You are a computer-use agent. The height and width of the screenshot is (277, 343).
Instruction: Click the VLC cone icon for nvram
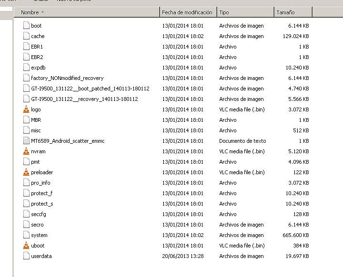[x=26, y=151]
